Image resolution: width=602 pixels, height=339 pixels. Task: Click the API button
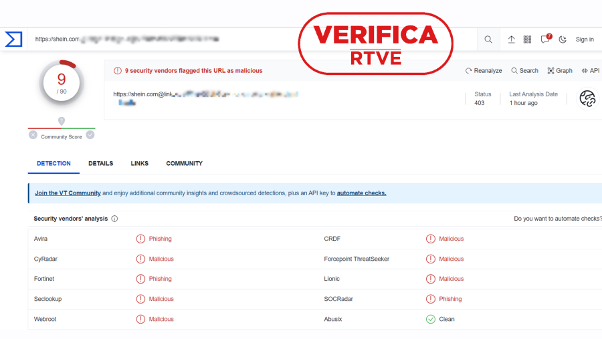click(590, 71)
